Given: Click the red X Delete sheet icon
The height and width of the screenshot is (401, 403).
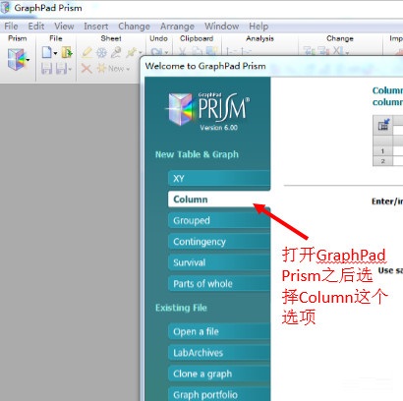Looking at the screenshot, I should 86,69.
